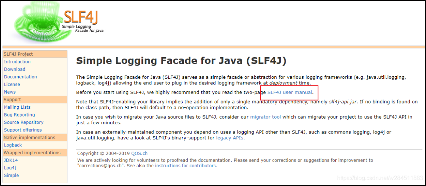
Task: Open JDK14 wrapped implementation link
Action: [x=11, y=160]
